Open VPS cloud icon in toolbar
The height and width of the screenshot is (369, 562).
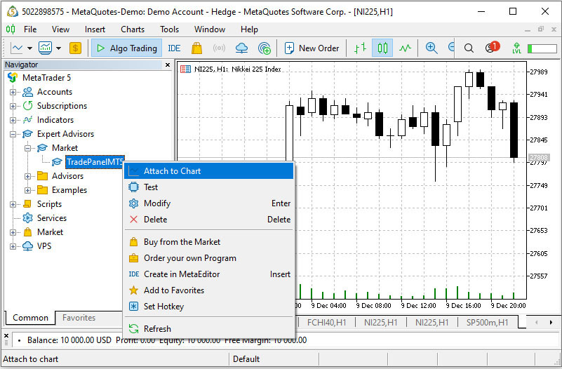[x=241, y=48]
